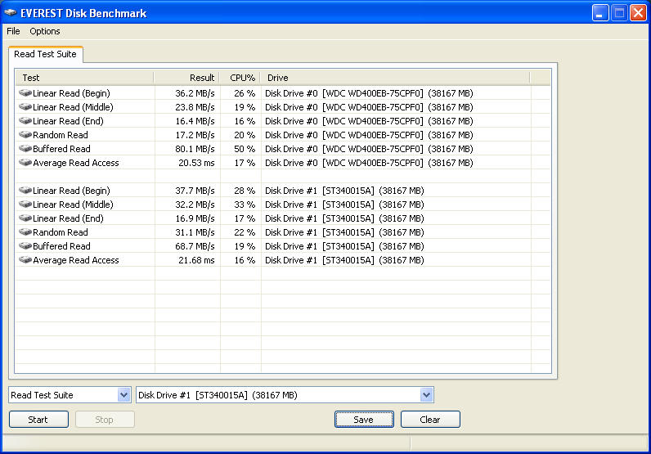Select the 31.1 MB/s result cell

(x=195, y=232)
